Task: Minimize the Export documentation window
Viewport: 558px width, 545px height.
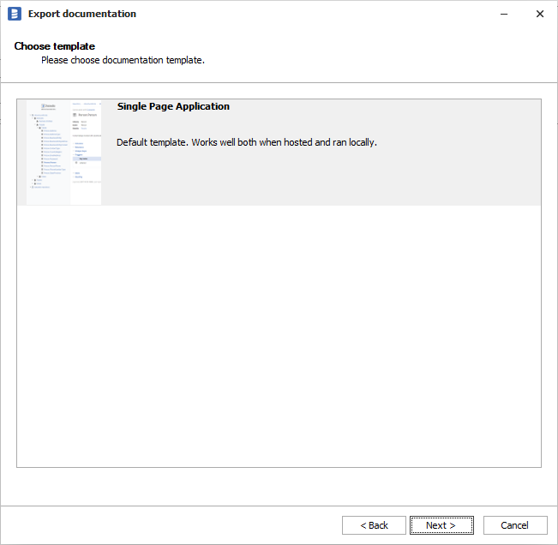Action: [501, 14]
